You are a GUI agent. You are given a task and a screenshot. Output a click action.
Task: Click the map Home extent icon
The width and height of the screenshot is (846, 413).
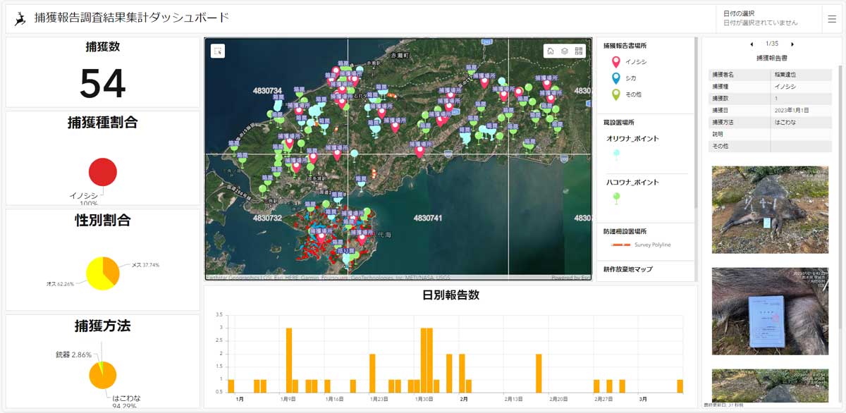pyautogui.click(x=551, y=51)
